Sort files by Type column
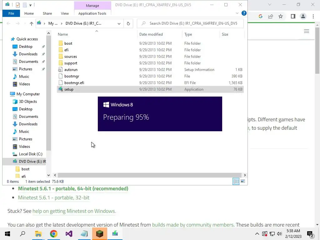The width and height of the screenshot is (320, 240). (x=188, y=34)
